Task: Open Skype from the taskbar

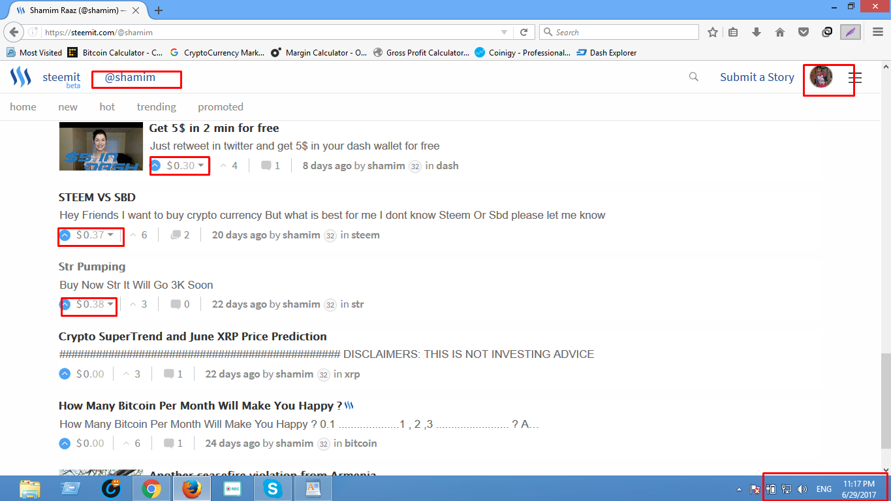Action: coord(273,489)
